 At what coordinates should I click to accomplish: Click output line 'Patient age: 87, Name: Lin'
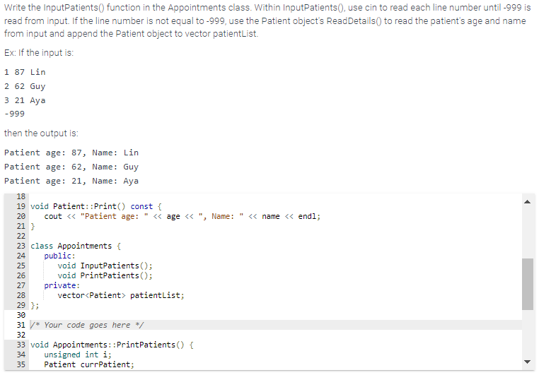[71, 153]
